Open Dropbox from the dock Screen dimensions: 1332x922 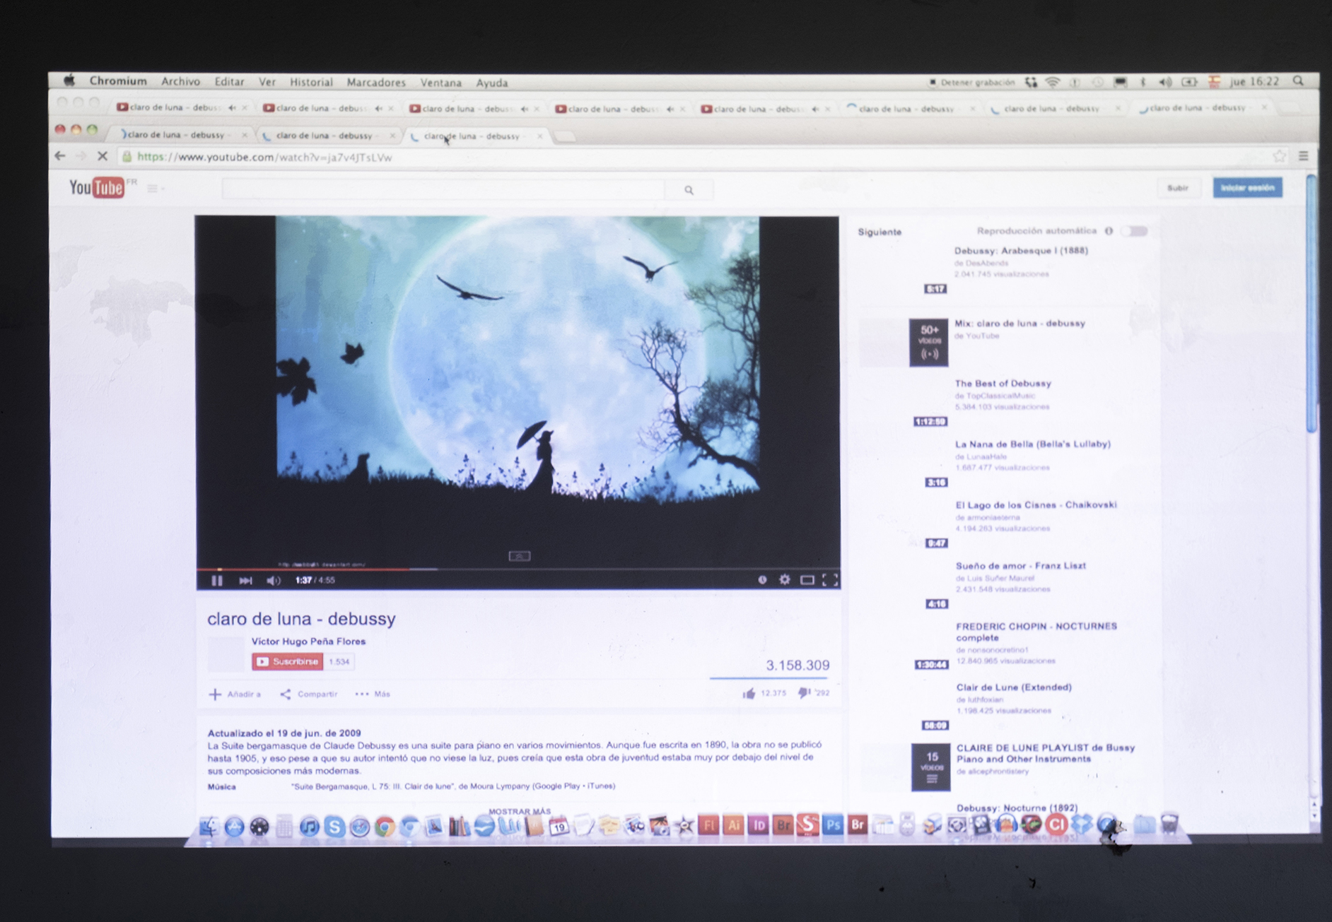(x=1081, y=824)
